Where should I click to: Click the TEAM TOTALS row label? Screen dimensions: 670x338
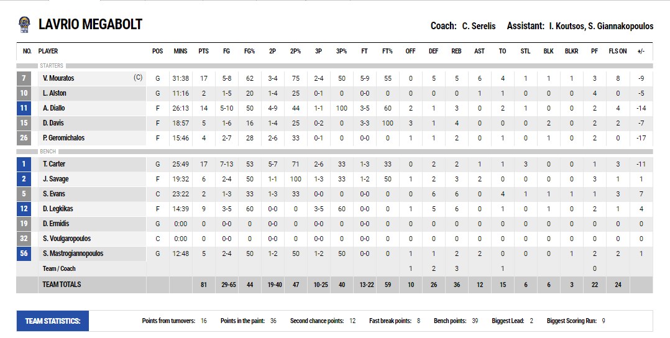coord(62,285)
